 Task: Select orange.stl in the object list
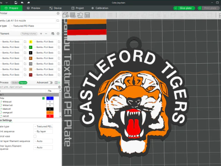click(7, 113)
